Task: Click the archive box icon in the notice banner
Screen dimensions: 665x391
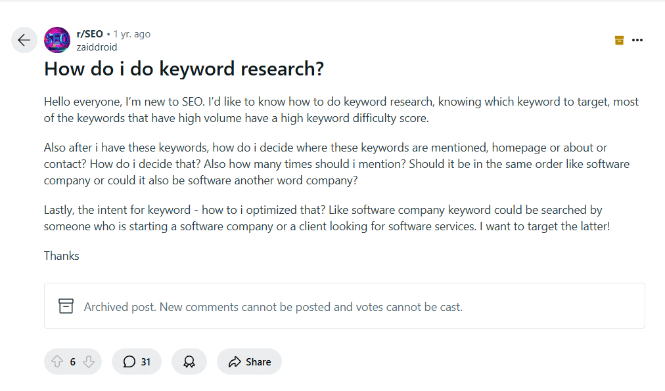Action: (x=66, y=306)
